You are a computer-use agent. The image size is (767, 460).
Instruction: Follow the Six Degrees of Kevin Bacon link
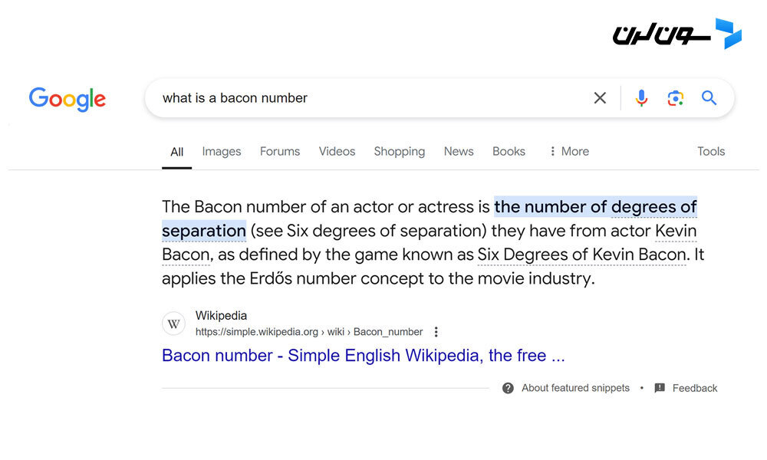(x=581, y=255)
